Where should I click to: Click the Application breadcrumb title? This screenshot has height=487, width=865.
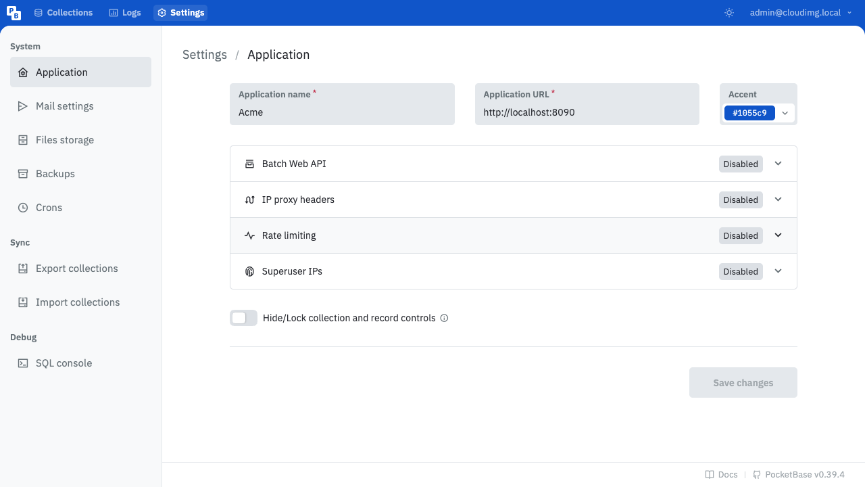[278, 55]
